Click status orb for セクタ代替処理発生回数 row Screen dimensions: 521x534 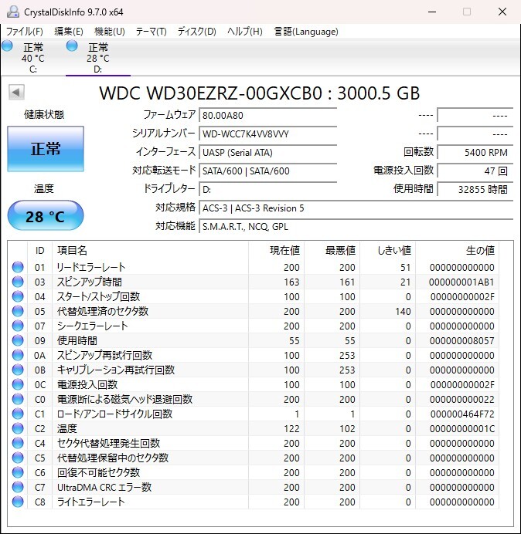click(x=18, y=443)
